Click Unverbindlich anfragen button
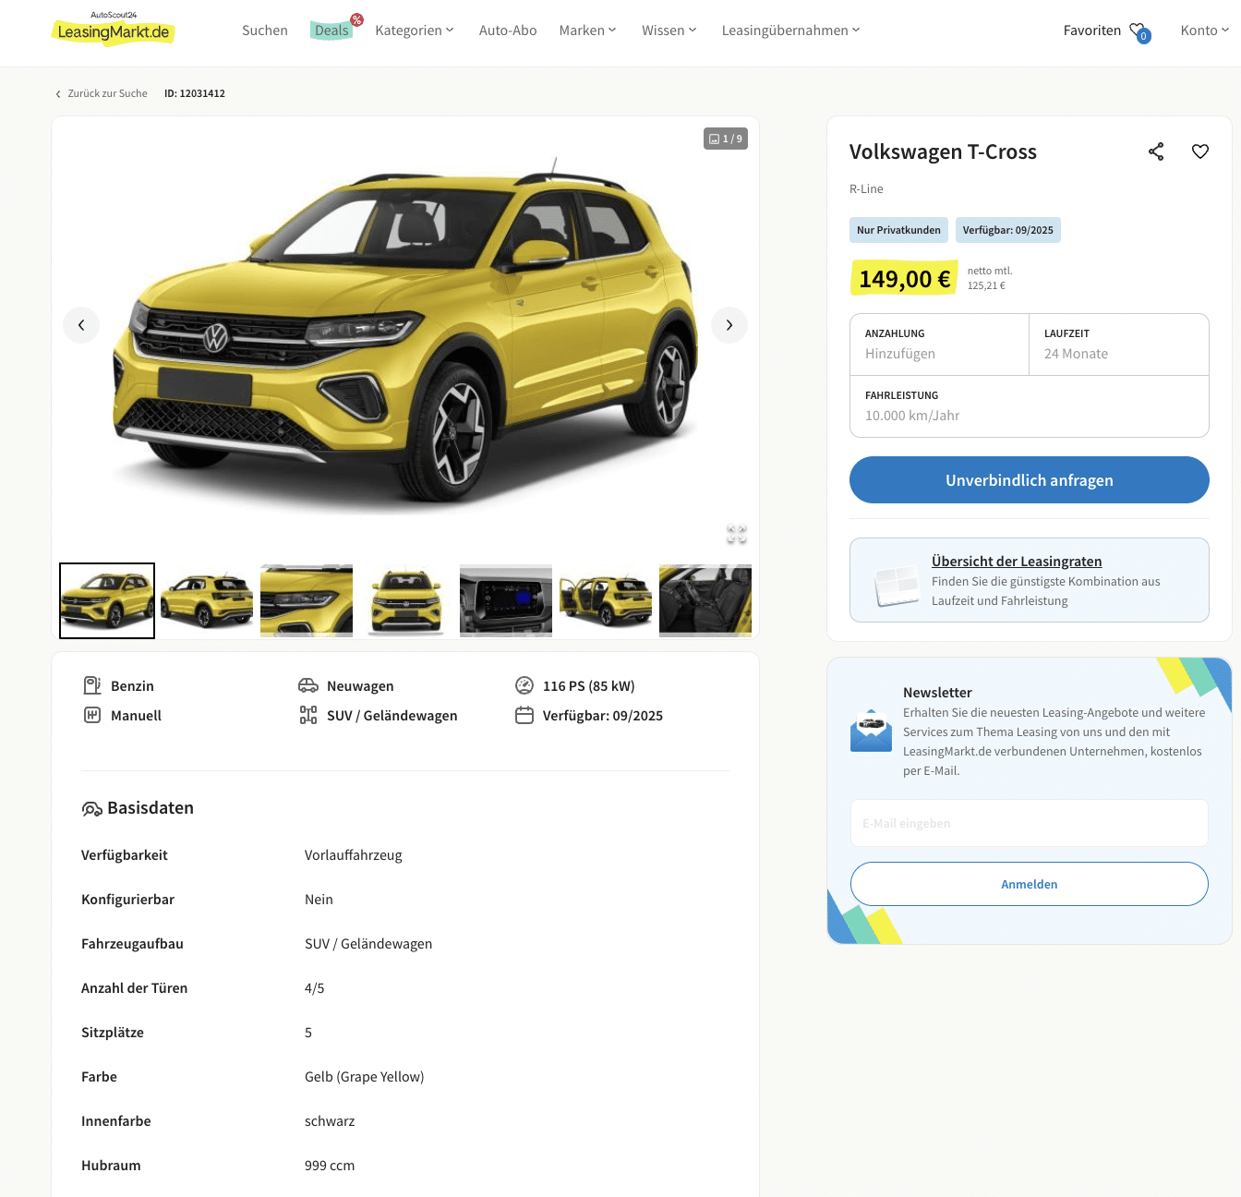The image size is (1241, 1197). 1030,480
